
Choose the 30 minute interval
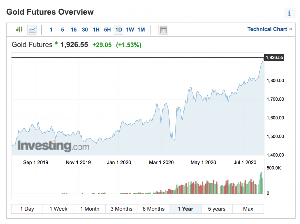point(85,30)
